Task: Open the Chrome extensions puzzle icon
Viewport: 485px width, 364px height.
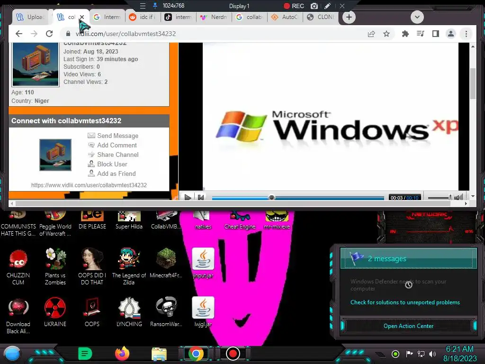Action: (x=405, y=34)
